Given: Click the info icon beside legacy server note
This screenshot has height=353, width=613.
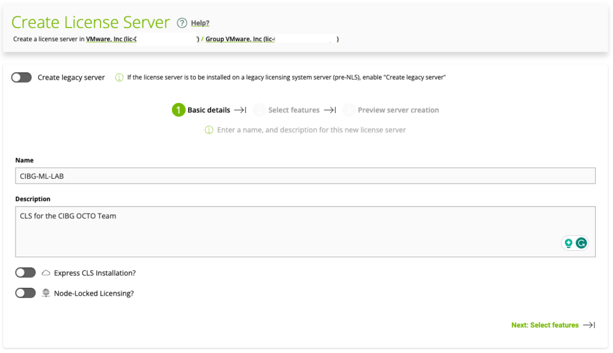Looking at the screenshot, I should point(119,77).
